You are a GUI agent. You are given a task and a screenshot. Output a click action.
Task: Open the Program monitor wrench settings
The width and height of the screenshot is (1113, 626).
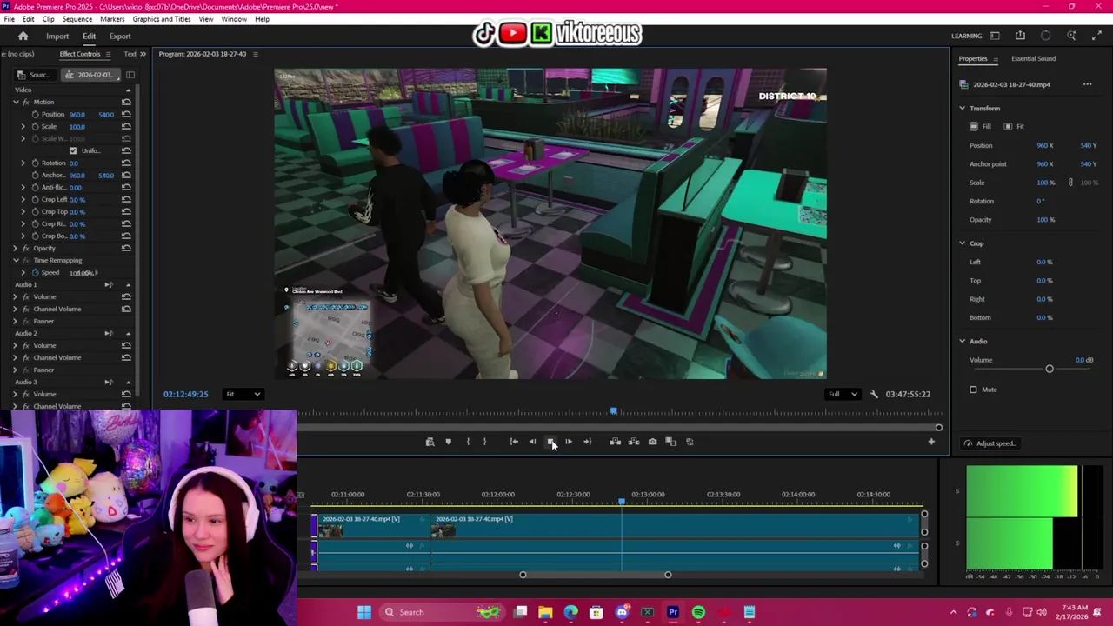pos(874,394)
